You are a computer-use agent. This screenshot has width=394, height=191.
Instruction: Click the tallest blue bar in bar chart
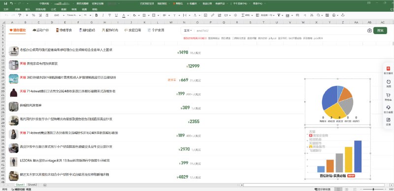(358, 156)
